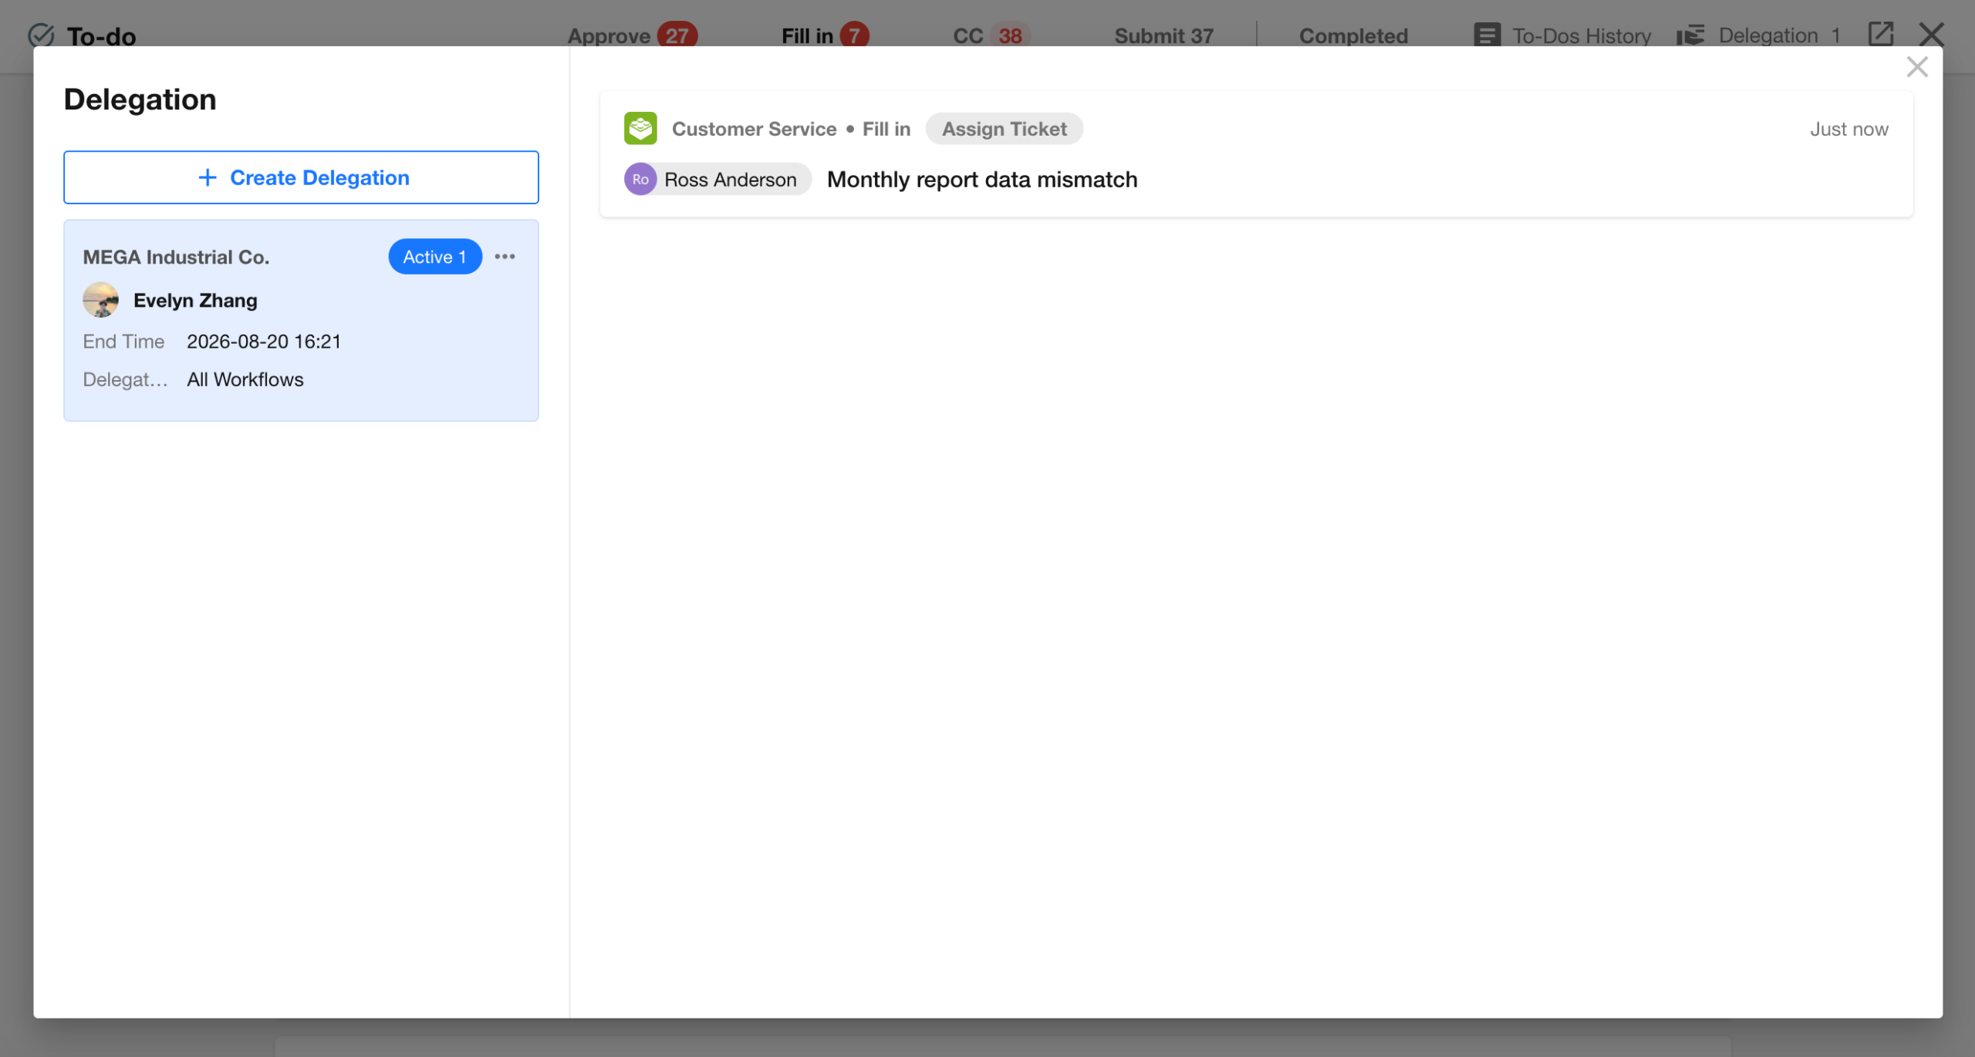Click the Create Delegation button
The height and width of the screenshot is (1057, 1975).
pos(301,177)
